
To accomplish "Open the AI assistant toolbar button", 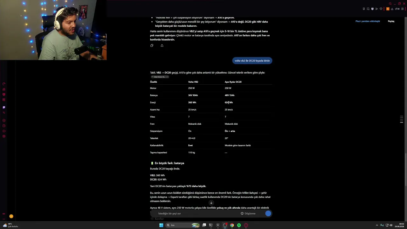I will click(x=397, y=9).
